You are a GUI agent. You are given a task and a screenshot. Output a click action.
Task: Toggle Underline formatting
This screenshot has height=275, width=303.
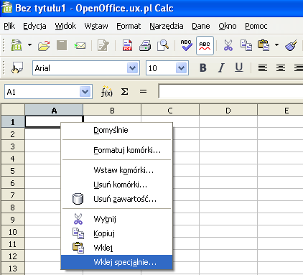point(239,68)
